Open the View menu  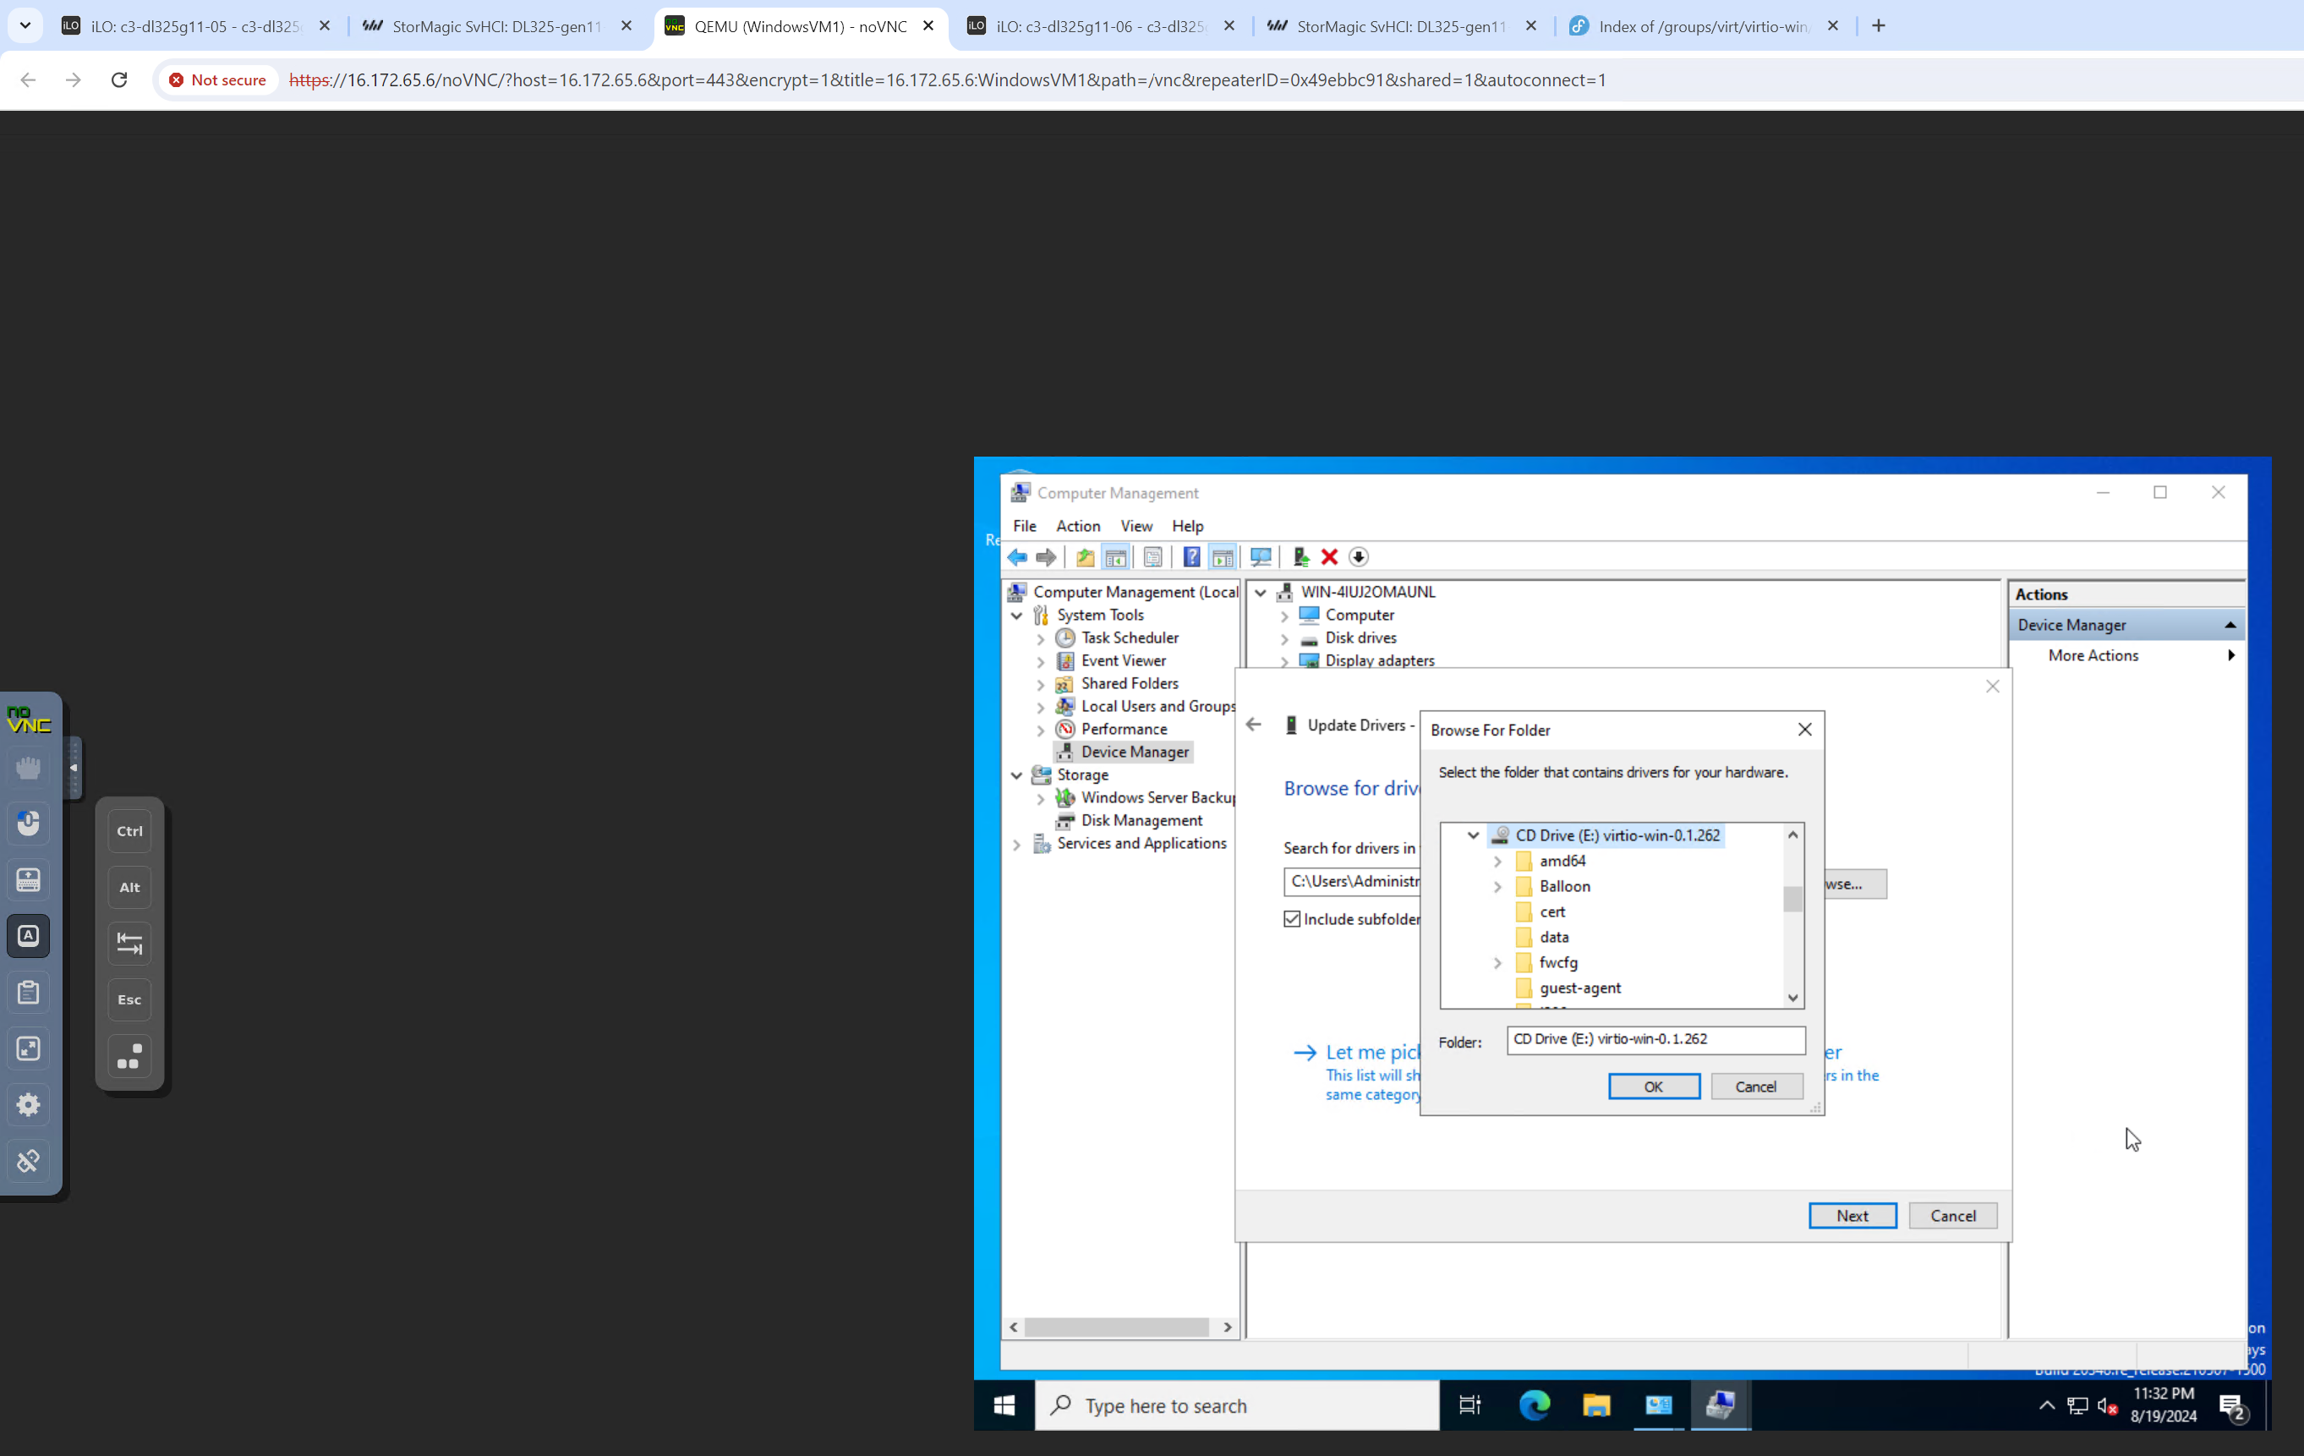[x=1136, y=526]
